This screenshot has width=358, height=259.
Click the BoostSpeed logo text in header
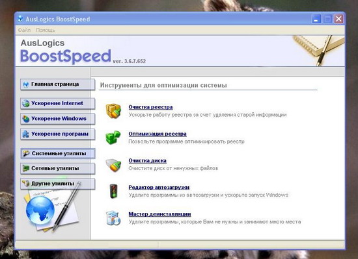pyautogui.click(x=66, y=56)
